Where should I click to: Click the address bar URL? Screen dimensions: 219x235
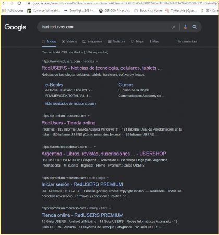click(x=125, y=3)
